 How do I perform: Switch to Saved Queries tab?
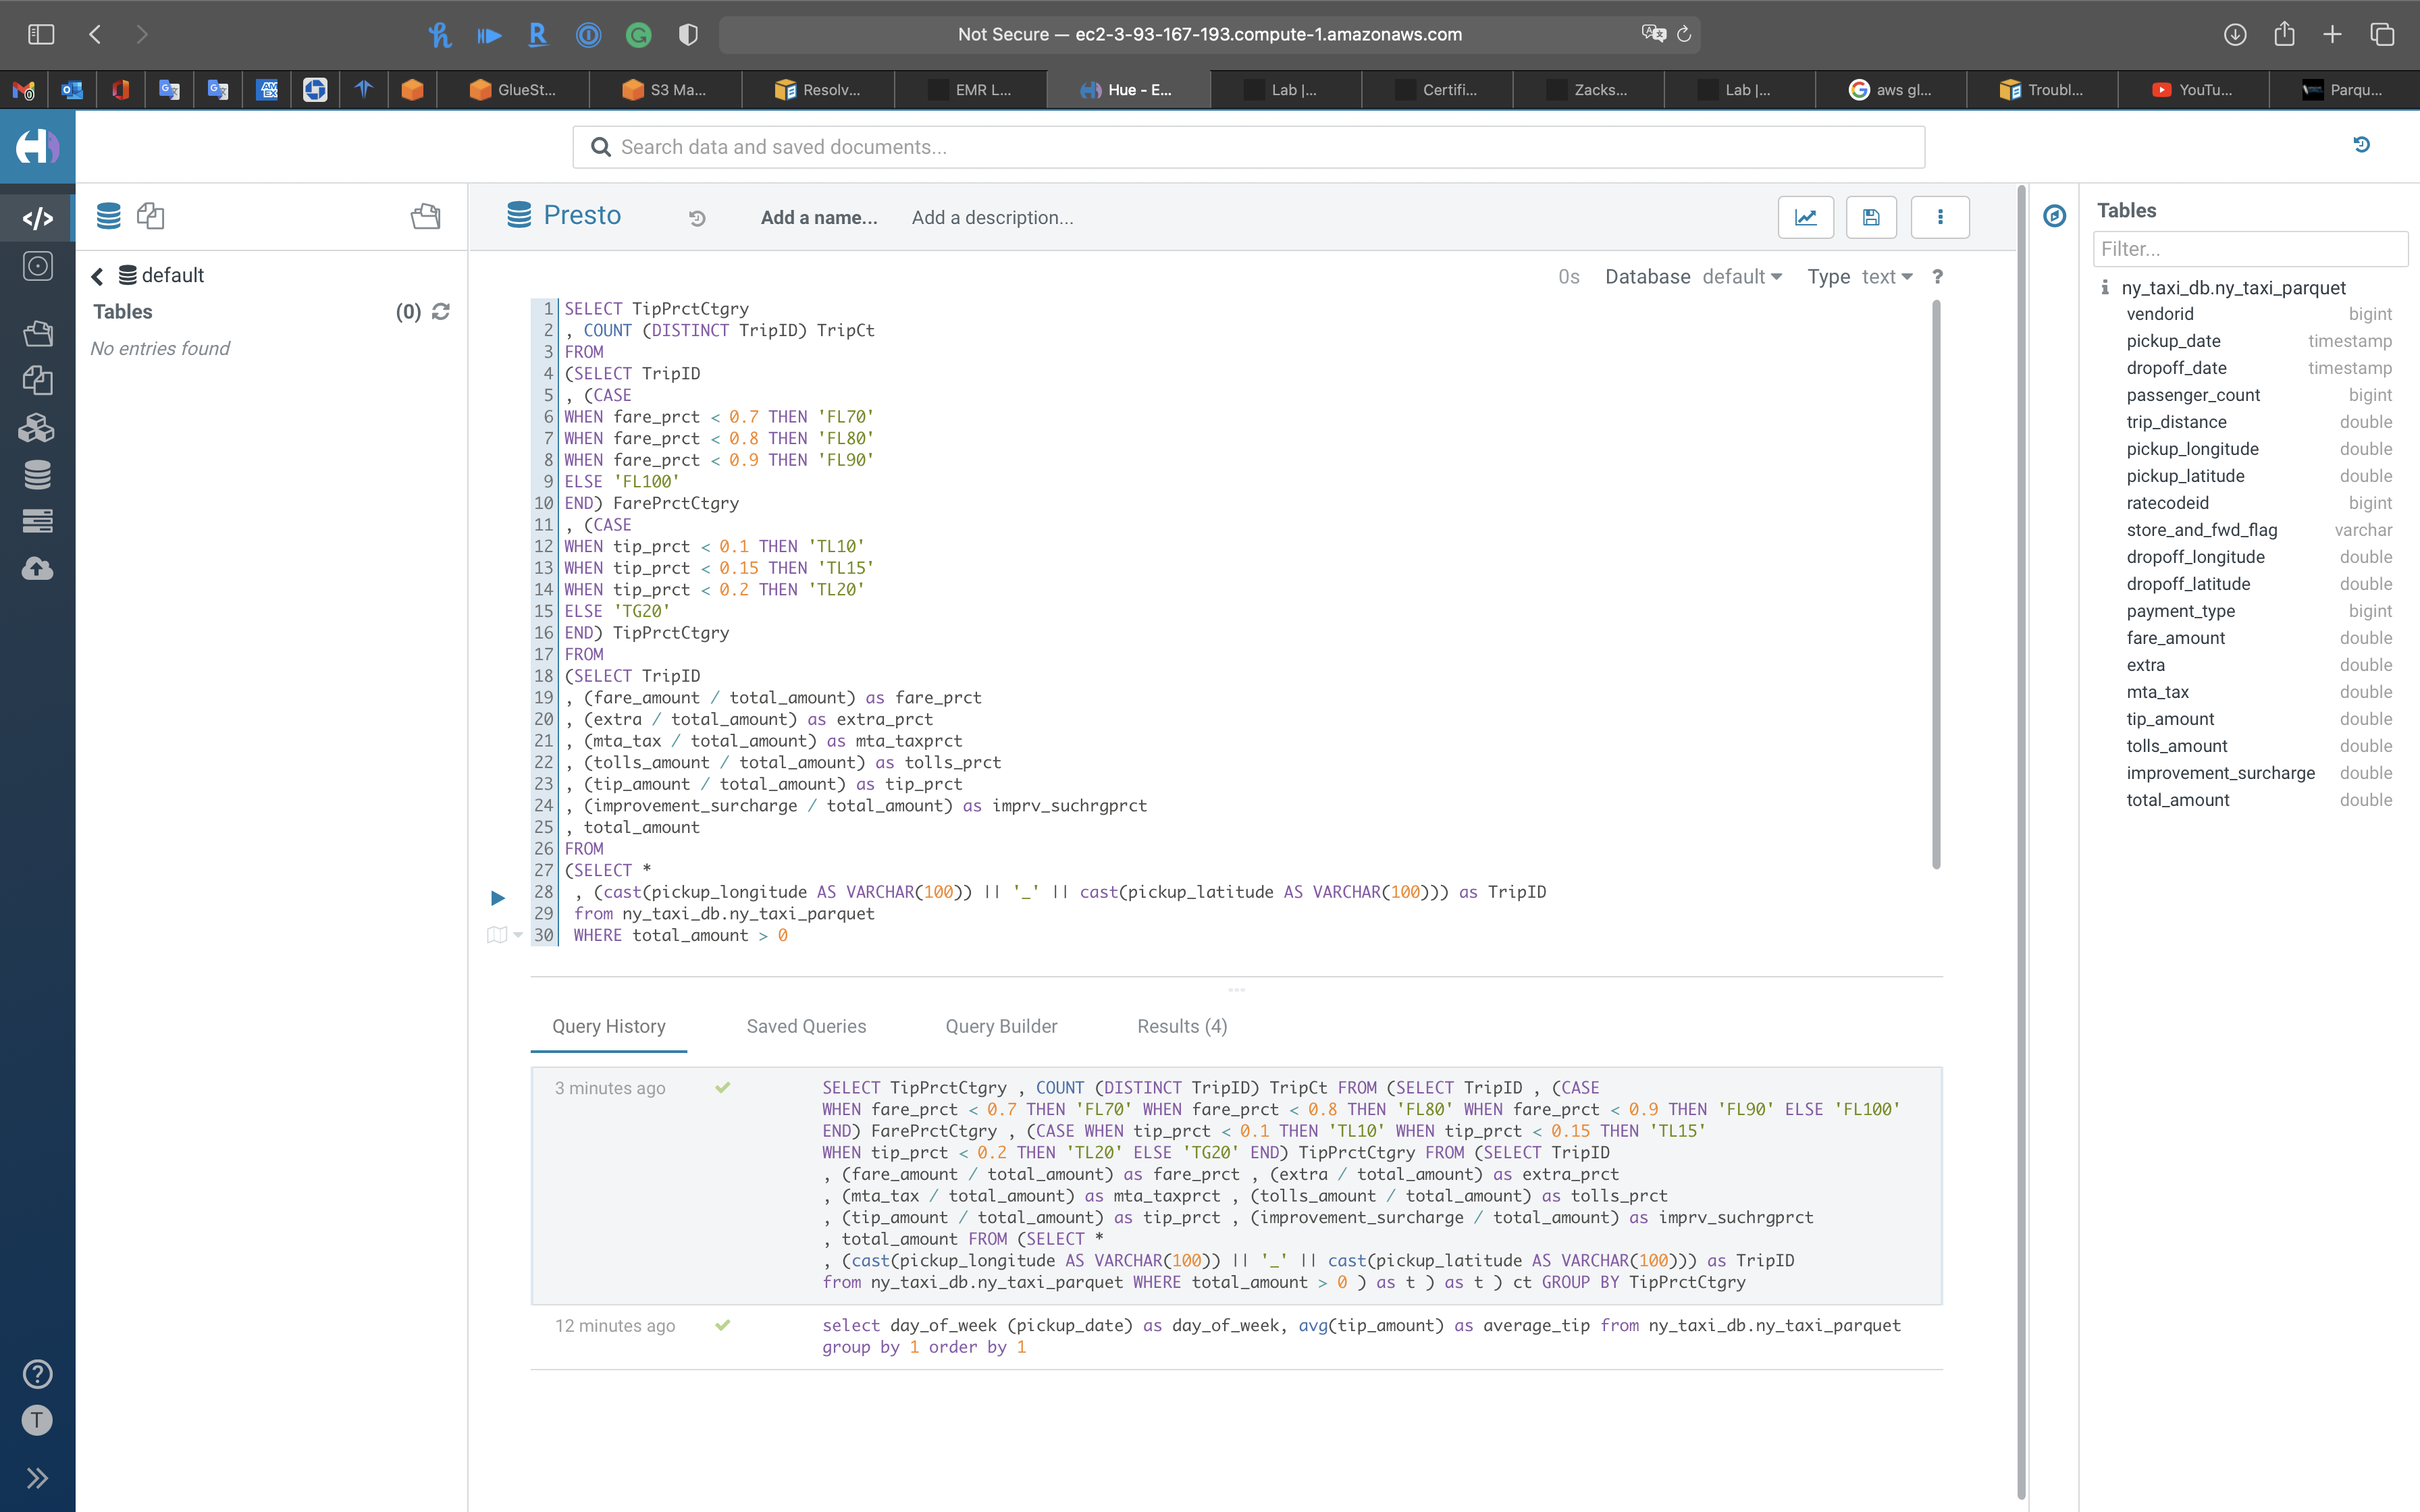[806, 1026]
